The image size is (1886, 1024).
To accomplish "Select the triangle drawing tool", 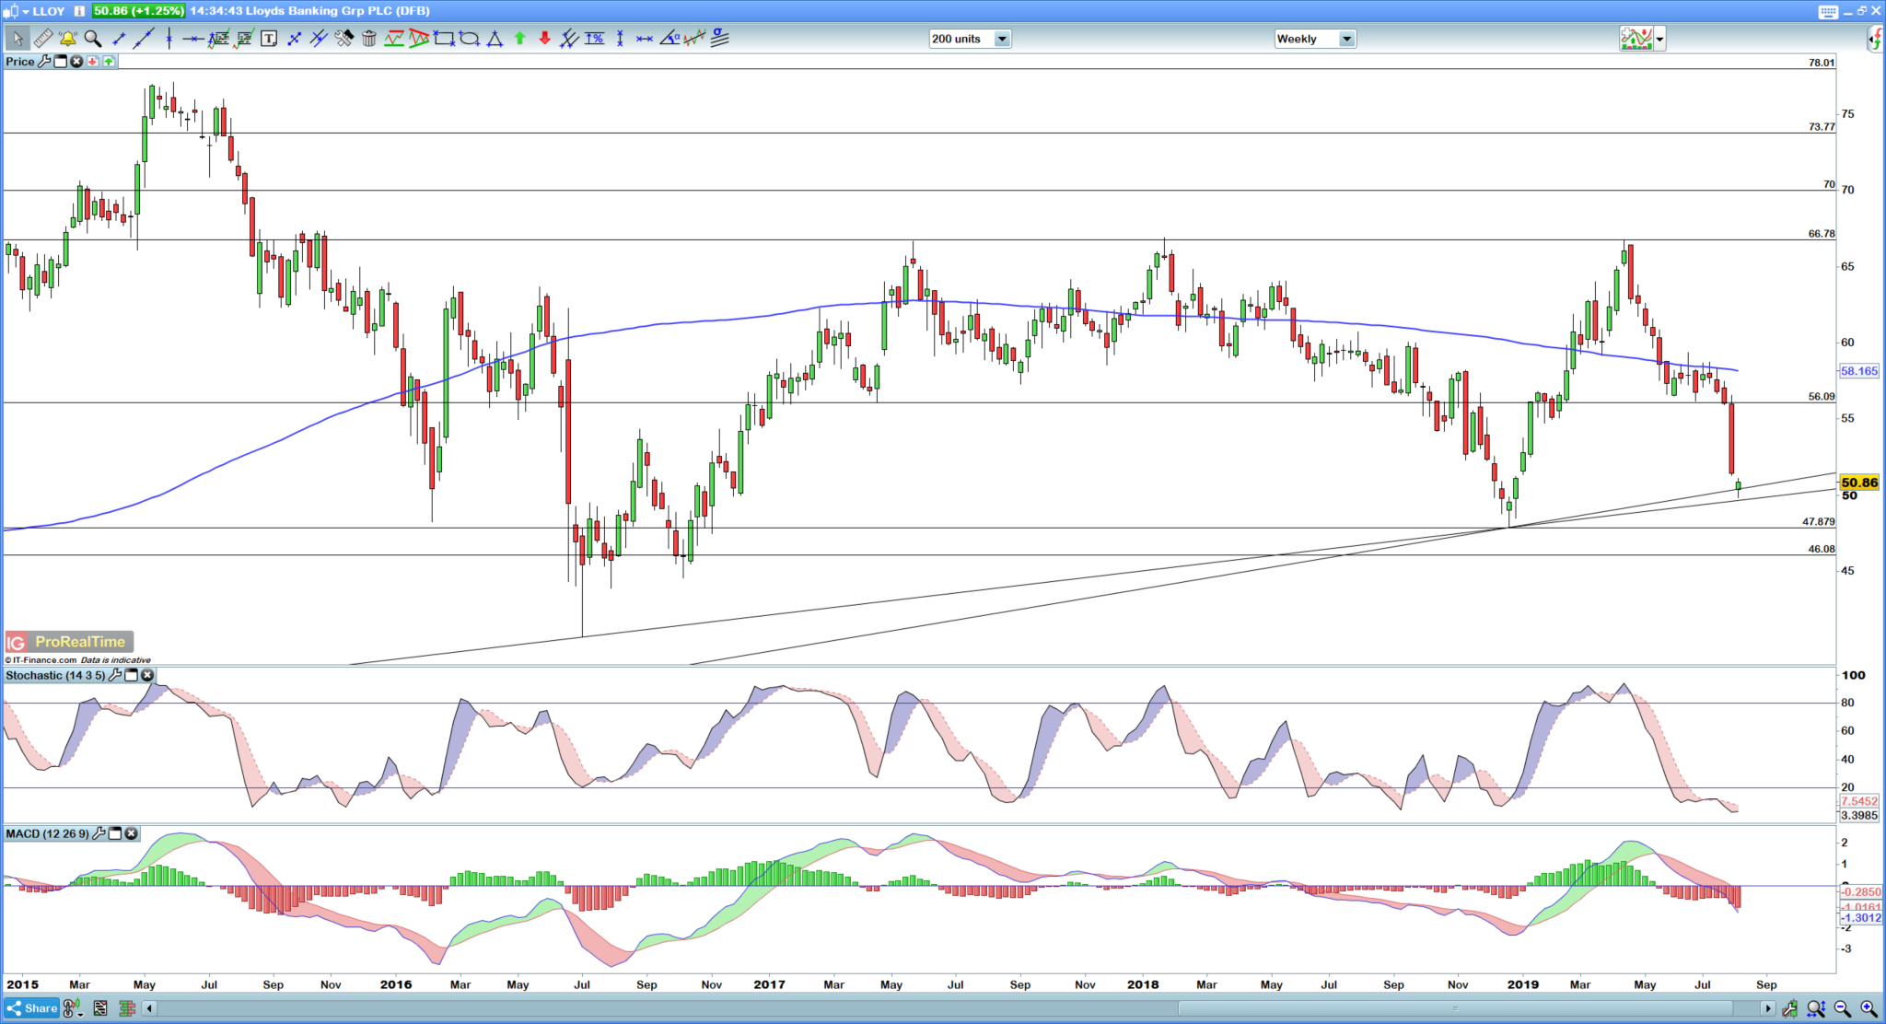I will (x=495, y=39).
